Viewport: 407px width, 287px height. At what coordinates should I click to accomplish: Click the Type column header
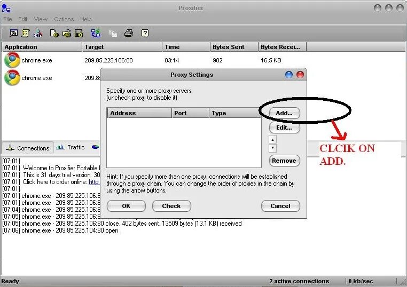pos(235,113)
